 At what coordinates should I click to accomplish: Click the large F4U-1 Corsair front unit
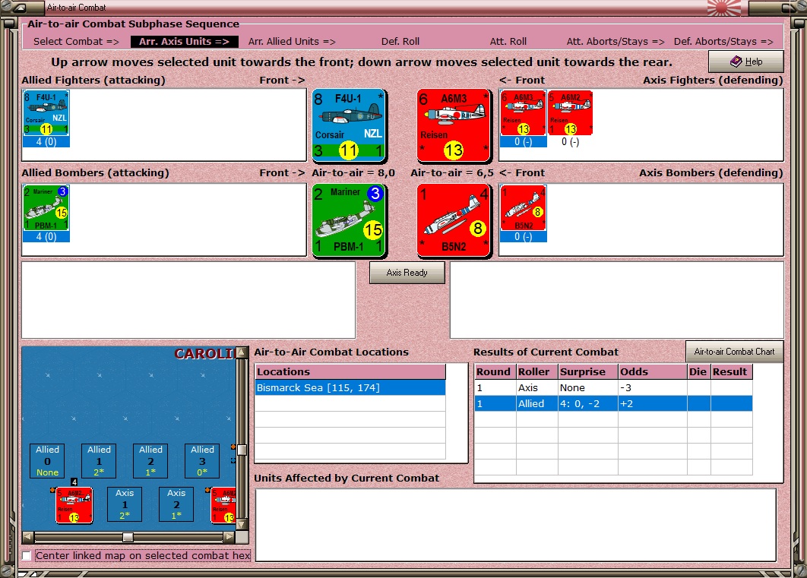350,125
